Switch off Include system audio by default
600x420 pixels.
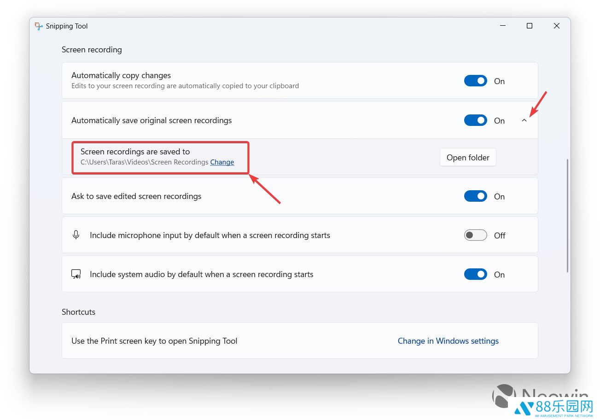coord(475,274)
